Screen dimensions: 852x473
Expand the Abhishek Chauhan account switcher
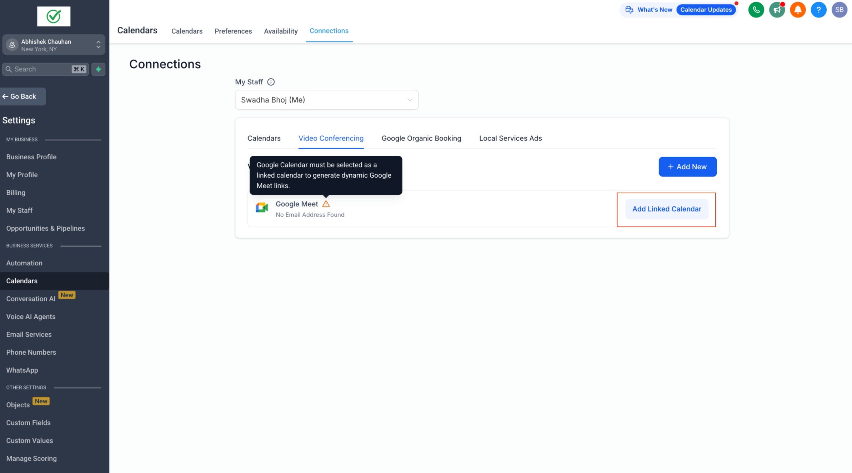click(54, 45)
